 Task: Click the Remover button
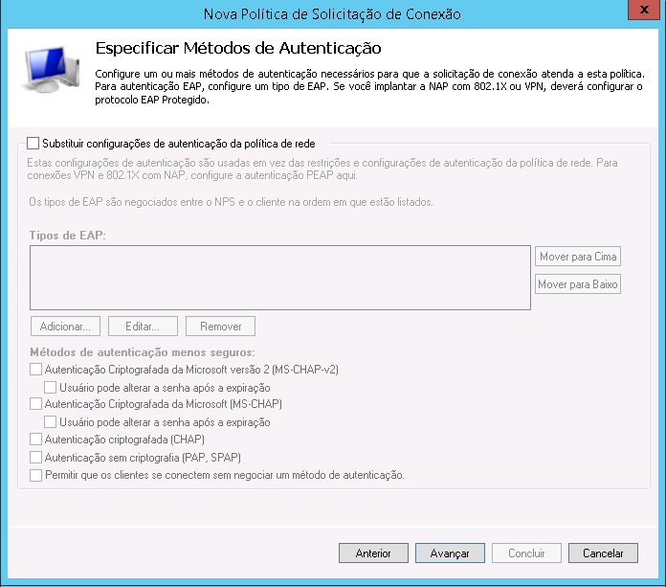coord(220,326)
